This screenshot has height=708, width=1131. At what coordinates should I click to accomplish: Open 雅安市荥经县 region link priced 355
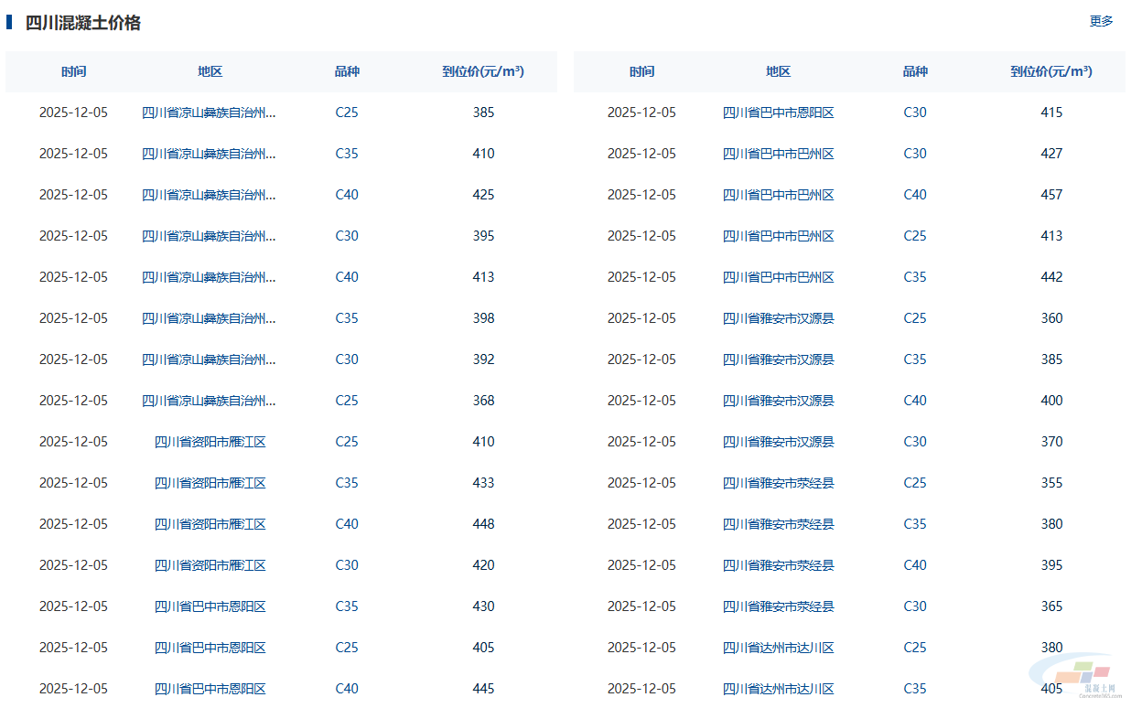778,483
